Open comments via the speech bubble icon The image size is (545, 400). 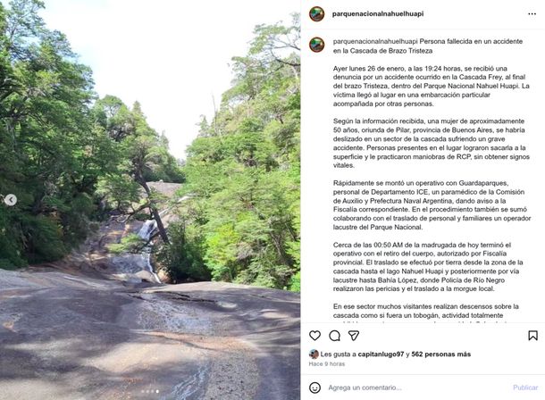point(334,336)
